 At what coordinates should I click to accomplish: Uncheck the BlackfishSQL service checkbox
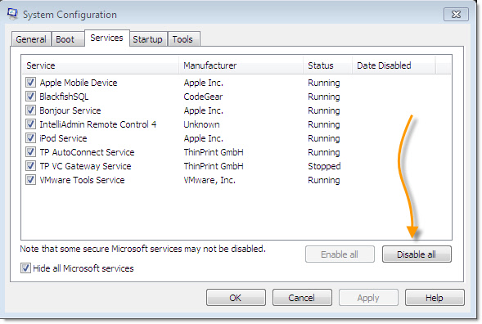[x=30, y=97]
